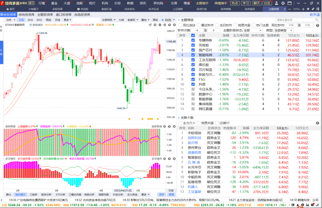Open settings gear for 多空博弈 panel
The width and height of the screenshot is (322, 208).
pos(165,159)
